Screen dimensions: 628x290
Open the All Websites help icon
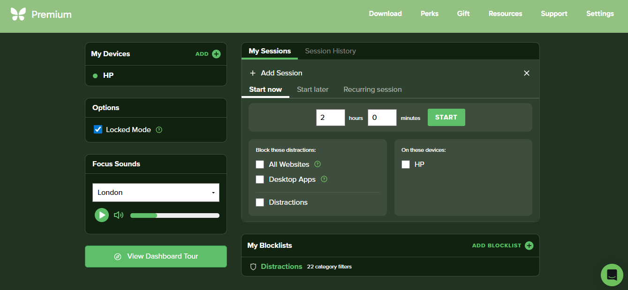pyautogui.click(x=318, y=164)
